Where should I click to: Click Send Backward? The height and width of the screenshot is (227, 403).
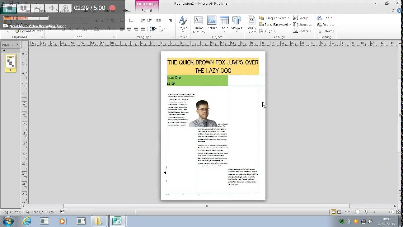pyautogui.click(x=274, y=24)
